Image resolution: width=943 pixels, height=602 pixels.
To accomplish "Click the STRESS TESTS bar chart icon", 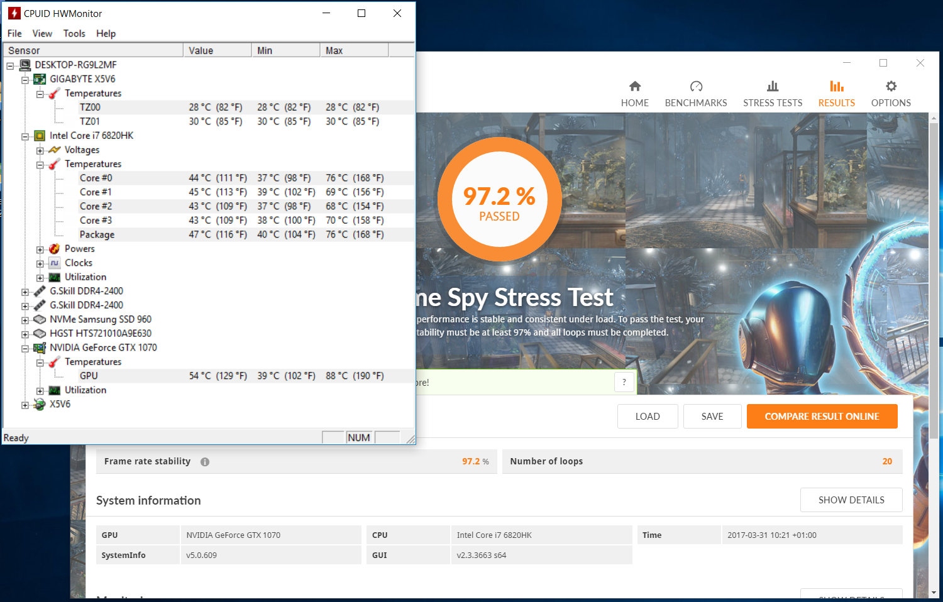I will (773, 86).
